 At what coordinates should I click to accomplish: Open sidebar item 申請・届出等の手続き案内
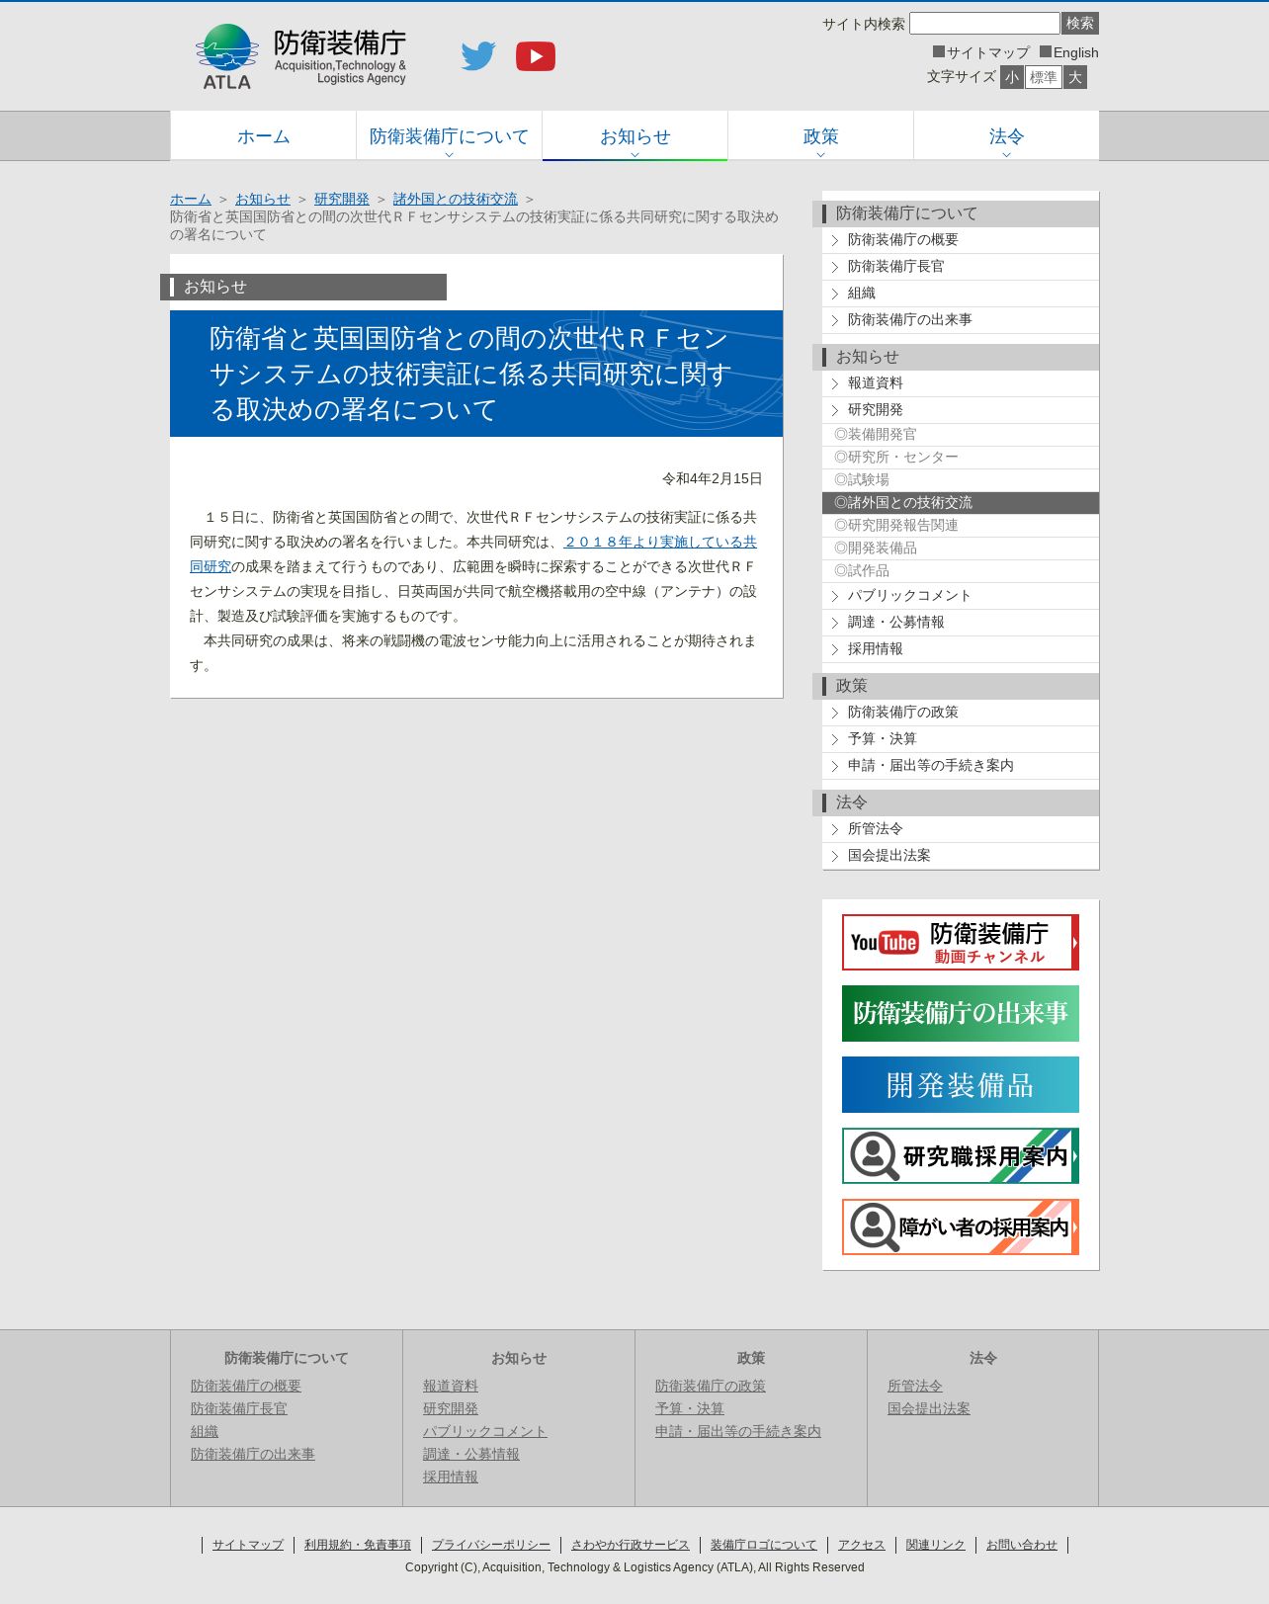pyautogui.click(x=961, y=766)
